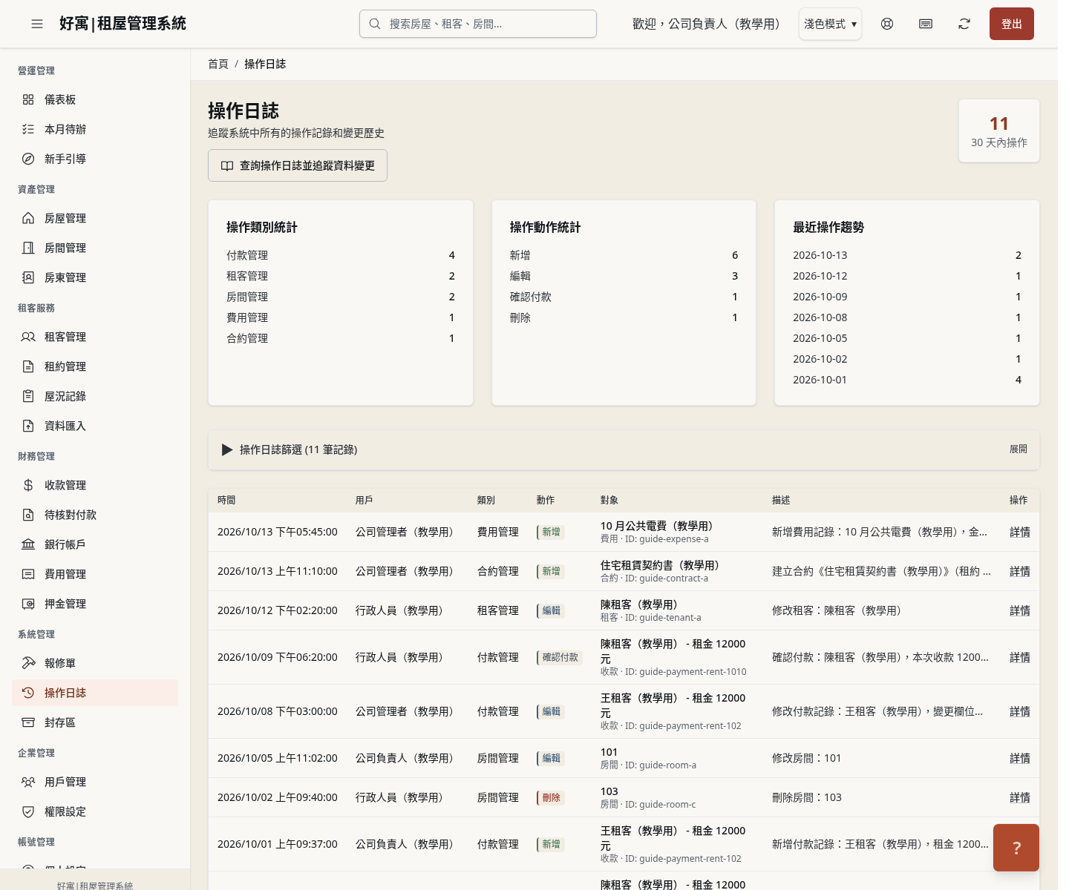Open 新手引導 compass icon in sidebar
Viewport: 1069px width, 890px height.
[28, 159]
